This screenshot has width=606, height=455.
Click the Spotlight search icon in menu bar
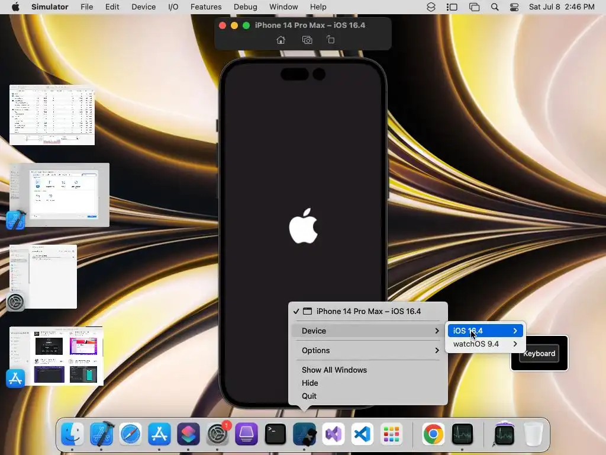(495, 7)
